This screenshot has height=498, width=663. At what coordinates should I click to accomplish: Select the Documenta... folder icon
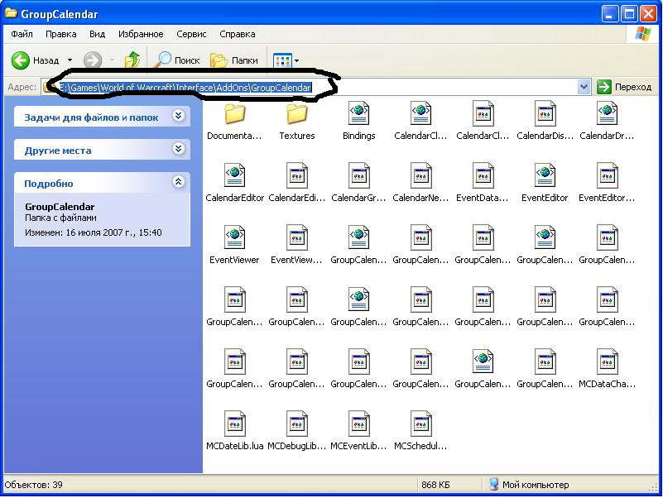[235, 113]
